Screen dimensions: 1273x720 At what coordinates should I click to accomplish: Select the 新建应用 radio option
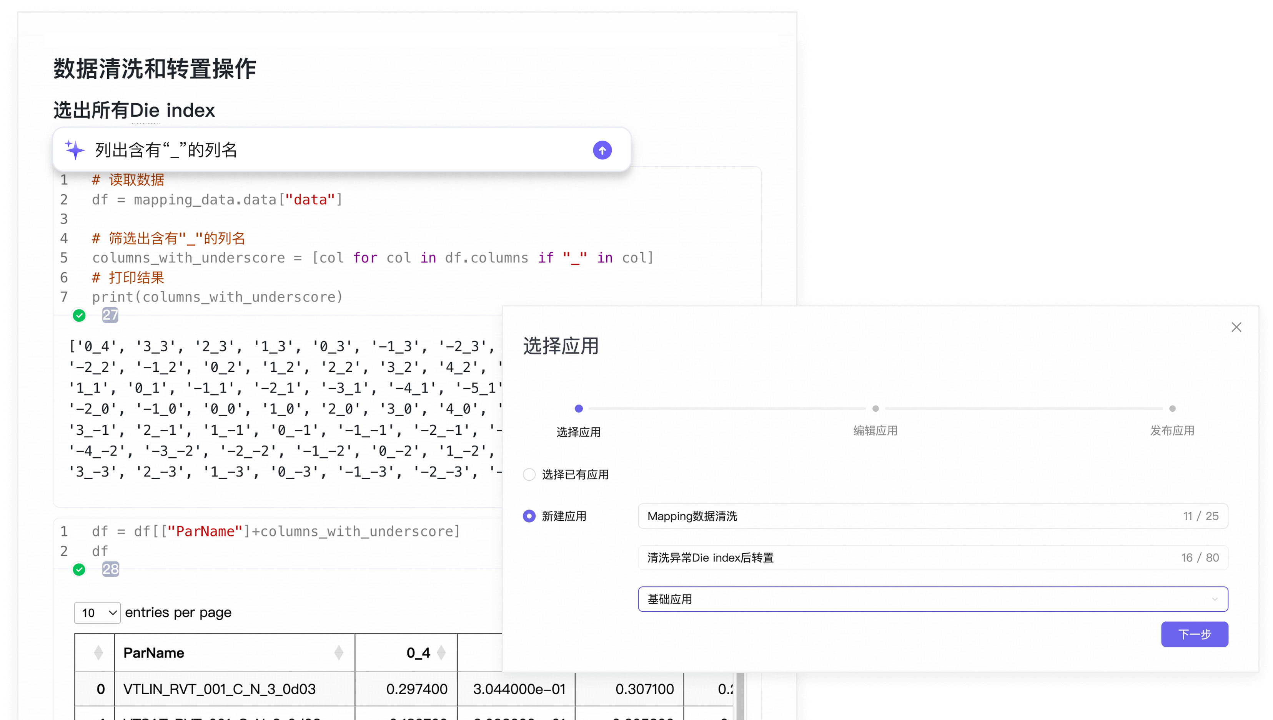click(x=529, y=516)
